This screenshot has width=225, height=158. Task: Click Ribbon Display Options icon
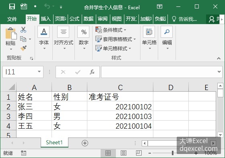tap(159, 6)
